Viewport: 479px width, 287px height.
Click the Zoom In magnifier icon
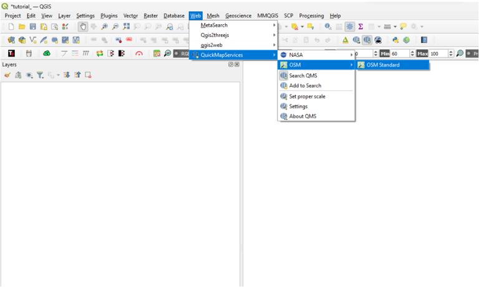[x=105, y=27]
